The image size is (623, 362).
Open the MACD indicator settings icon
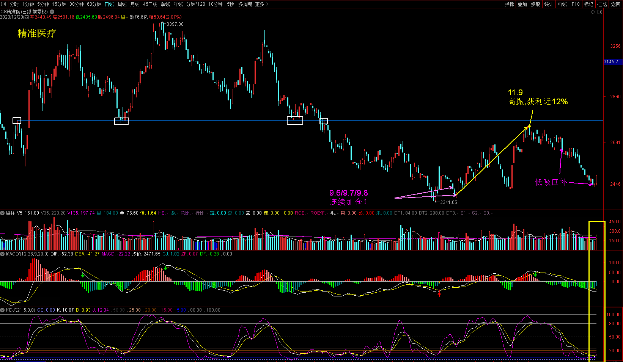[x=2, y=254]
